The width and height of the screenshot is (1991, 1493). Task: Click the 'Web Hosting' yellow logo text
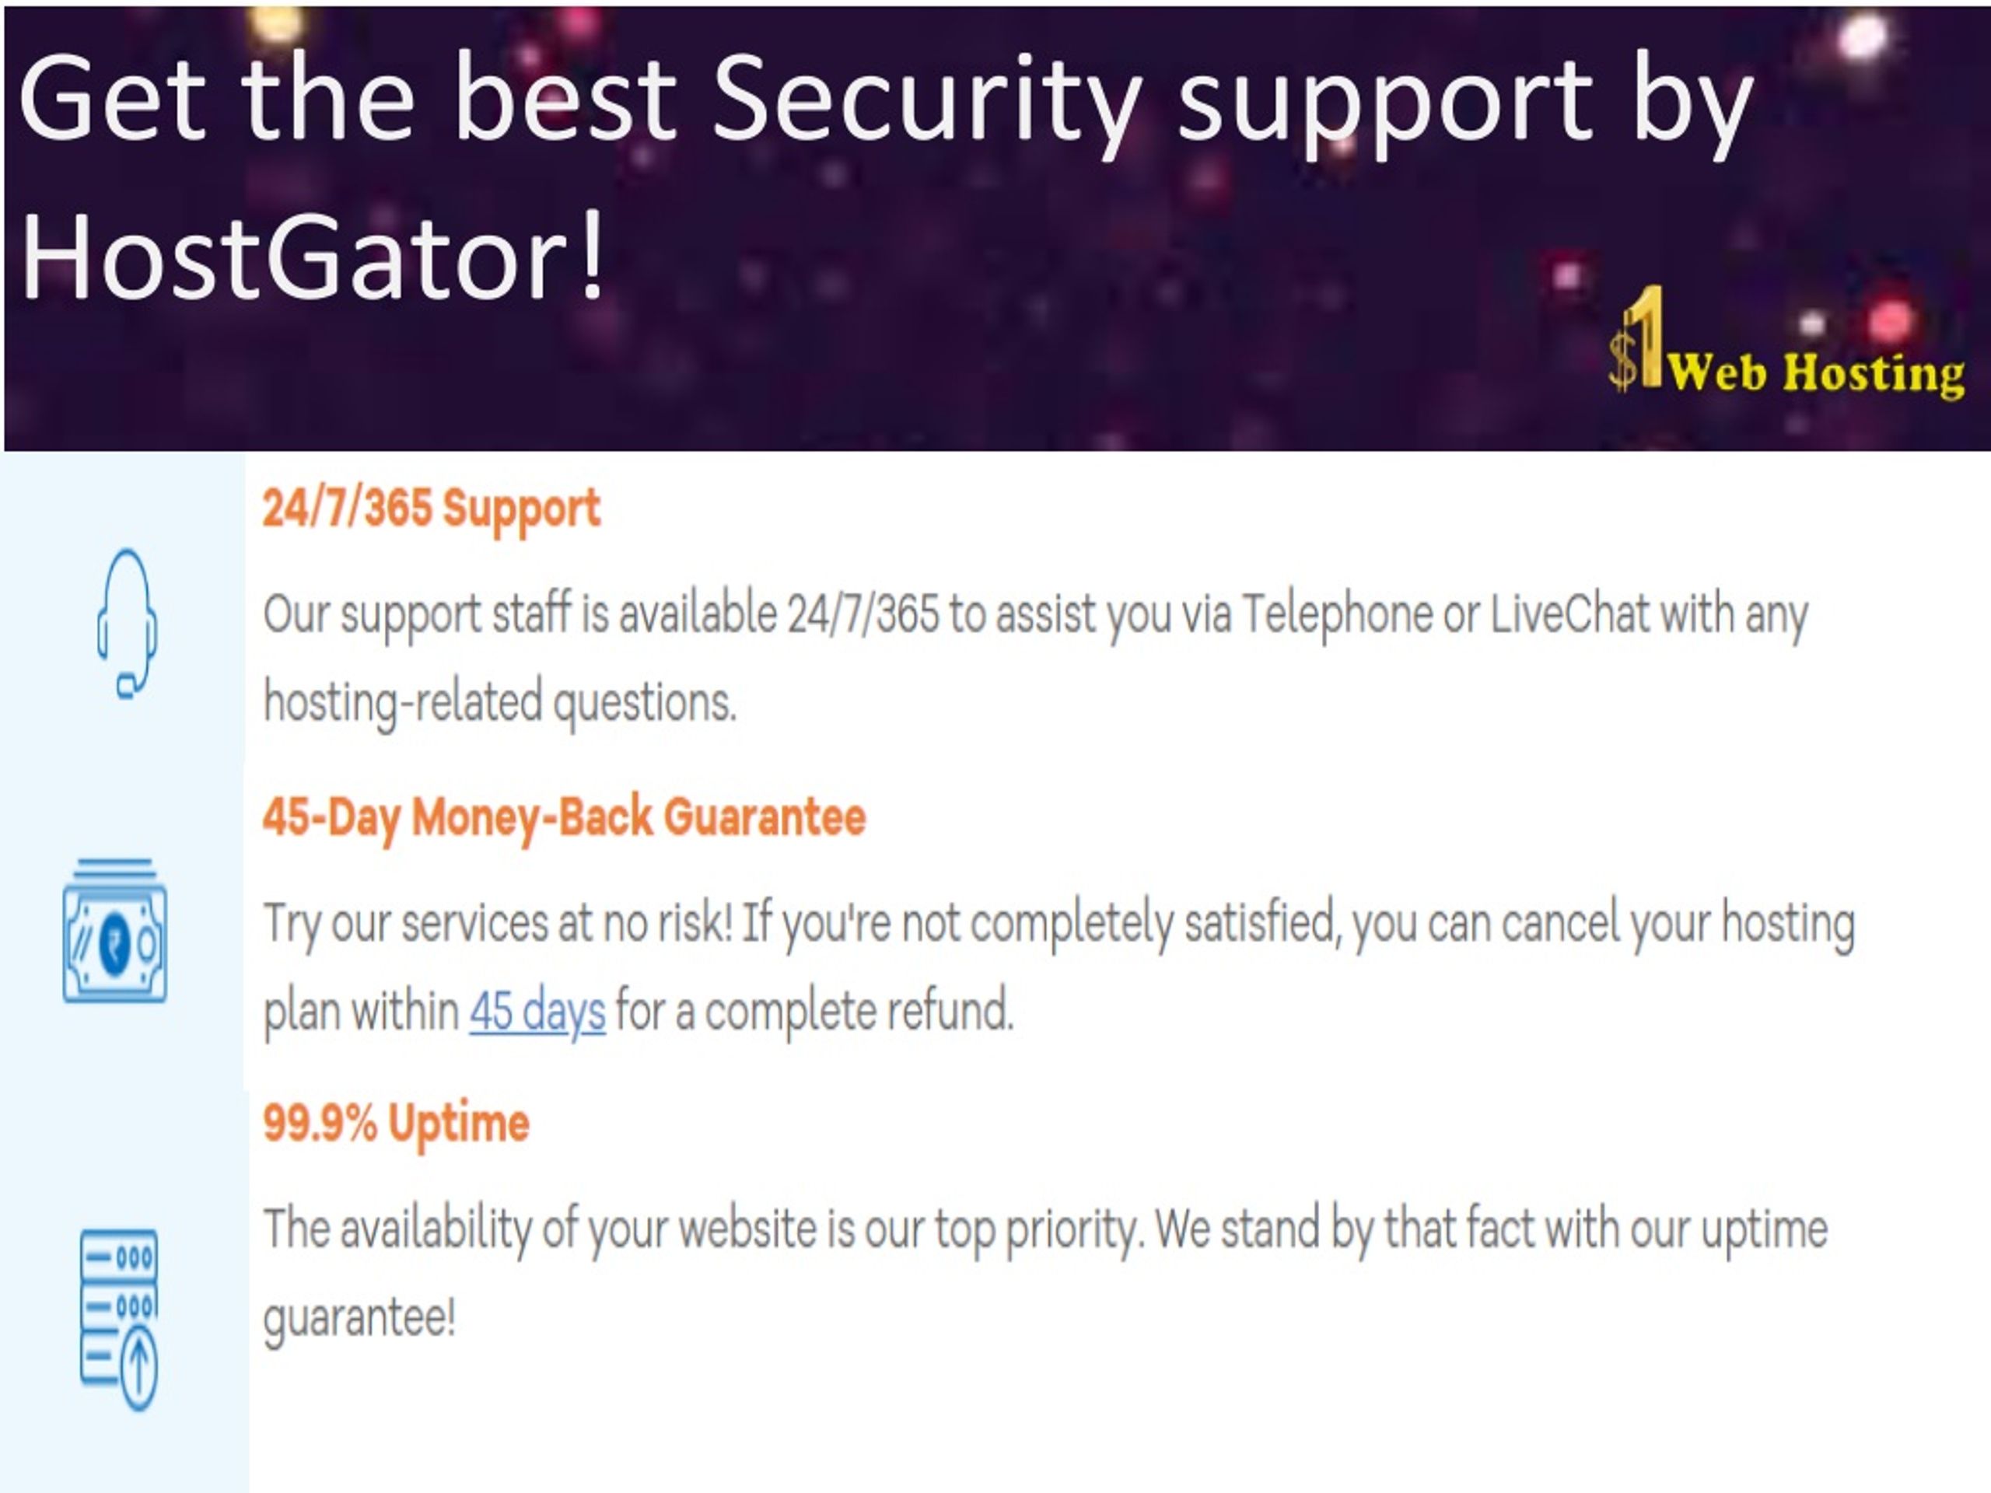point(1816,372)
